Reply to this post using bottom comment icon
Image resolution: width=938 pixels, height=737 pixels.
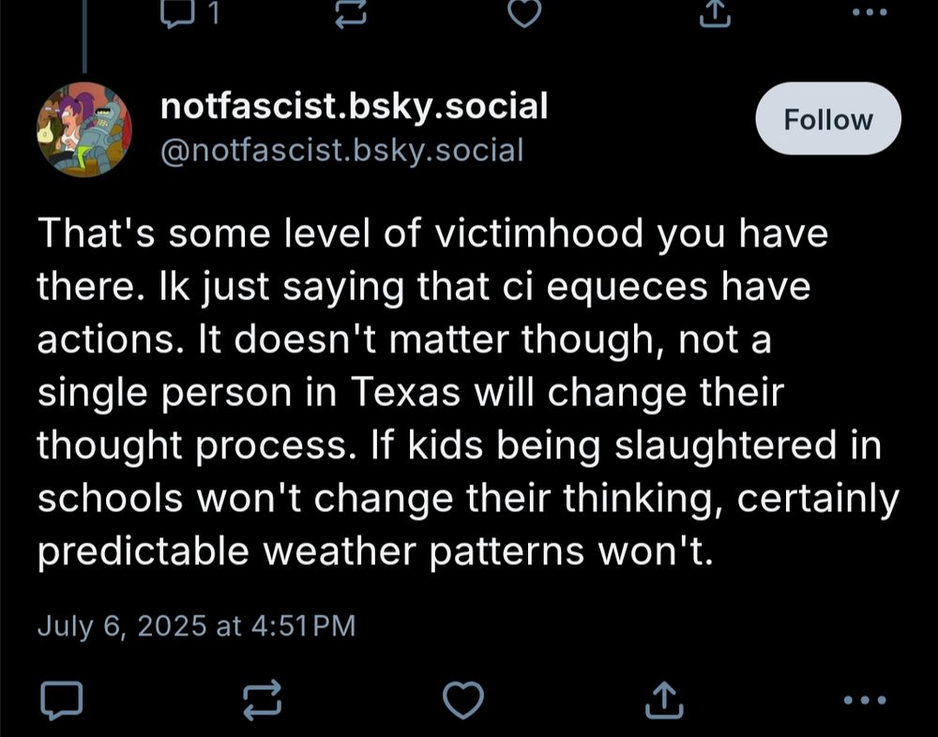pos(61,699)
